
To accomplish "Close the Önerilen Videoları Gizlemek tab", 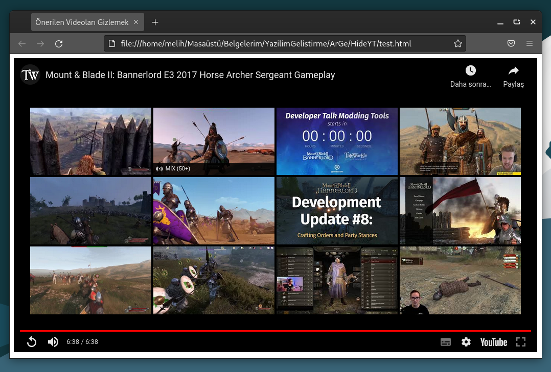I will pyautogui.click(x=136, y=22).
